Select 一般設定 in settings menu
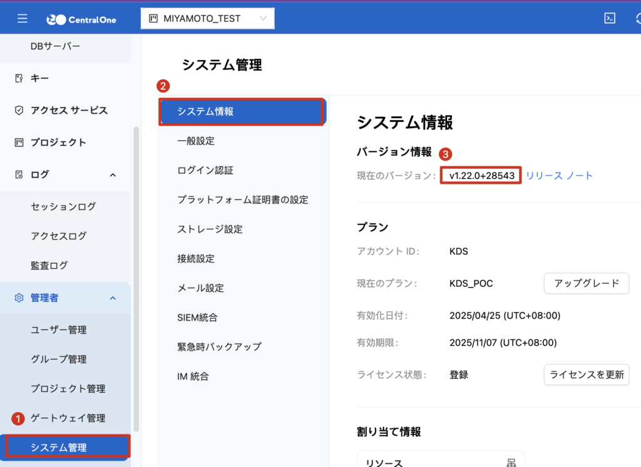641x467 pixels. coord(196,141)
